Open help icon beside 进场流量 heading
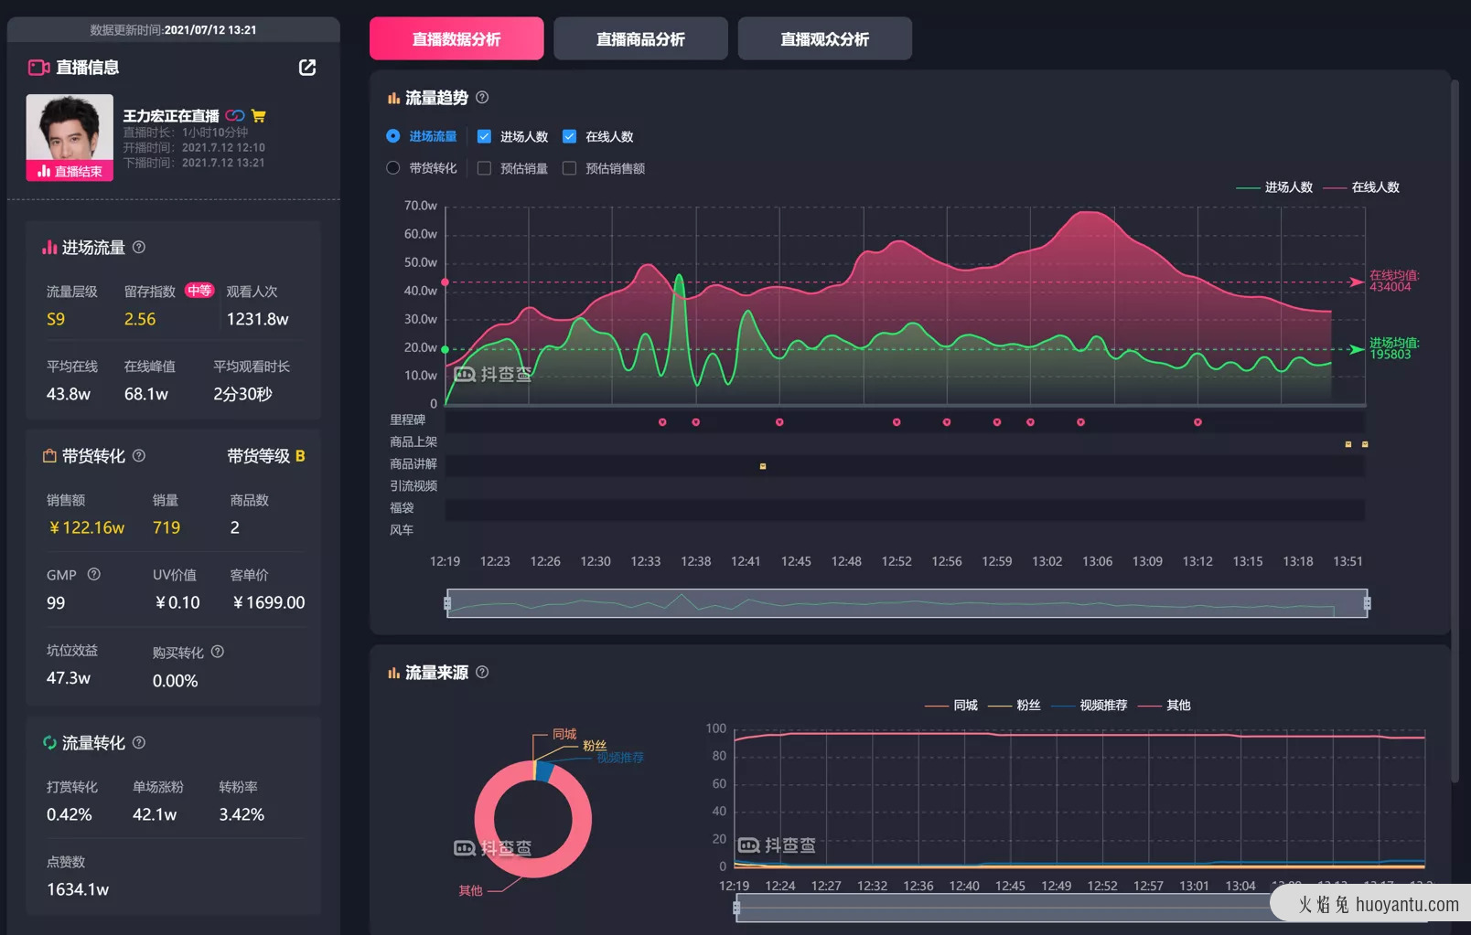This screenshot has height=935, width=1471. pos(139,247)
